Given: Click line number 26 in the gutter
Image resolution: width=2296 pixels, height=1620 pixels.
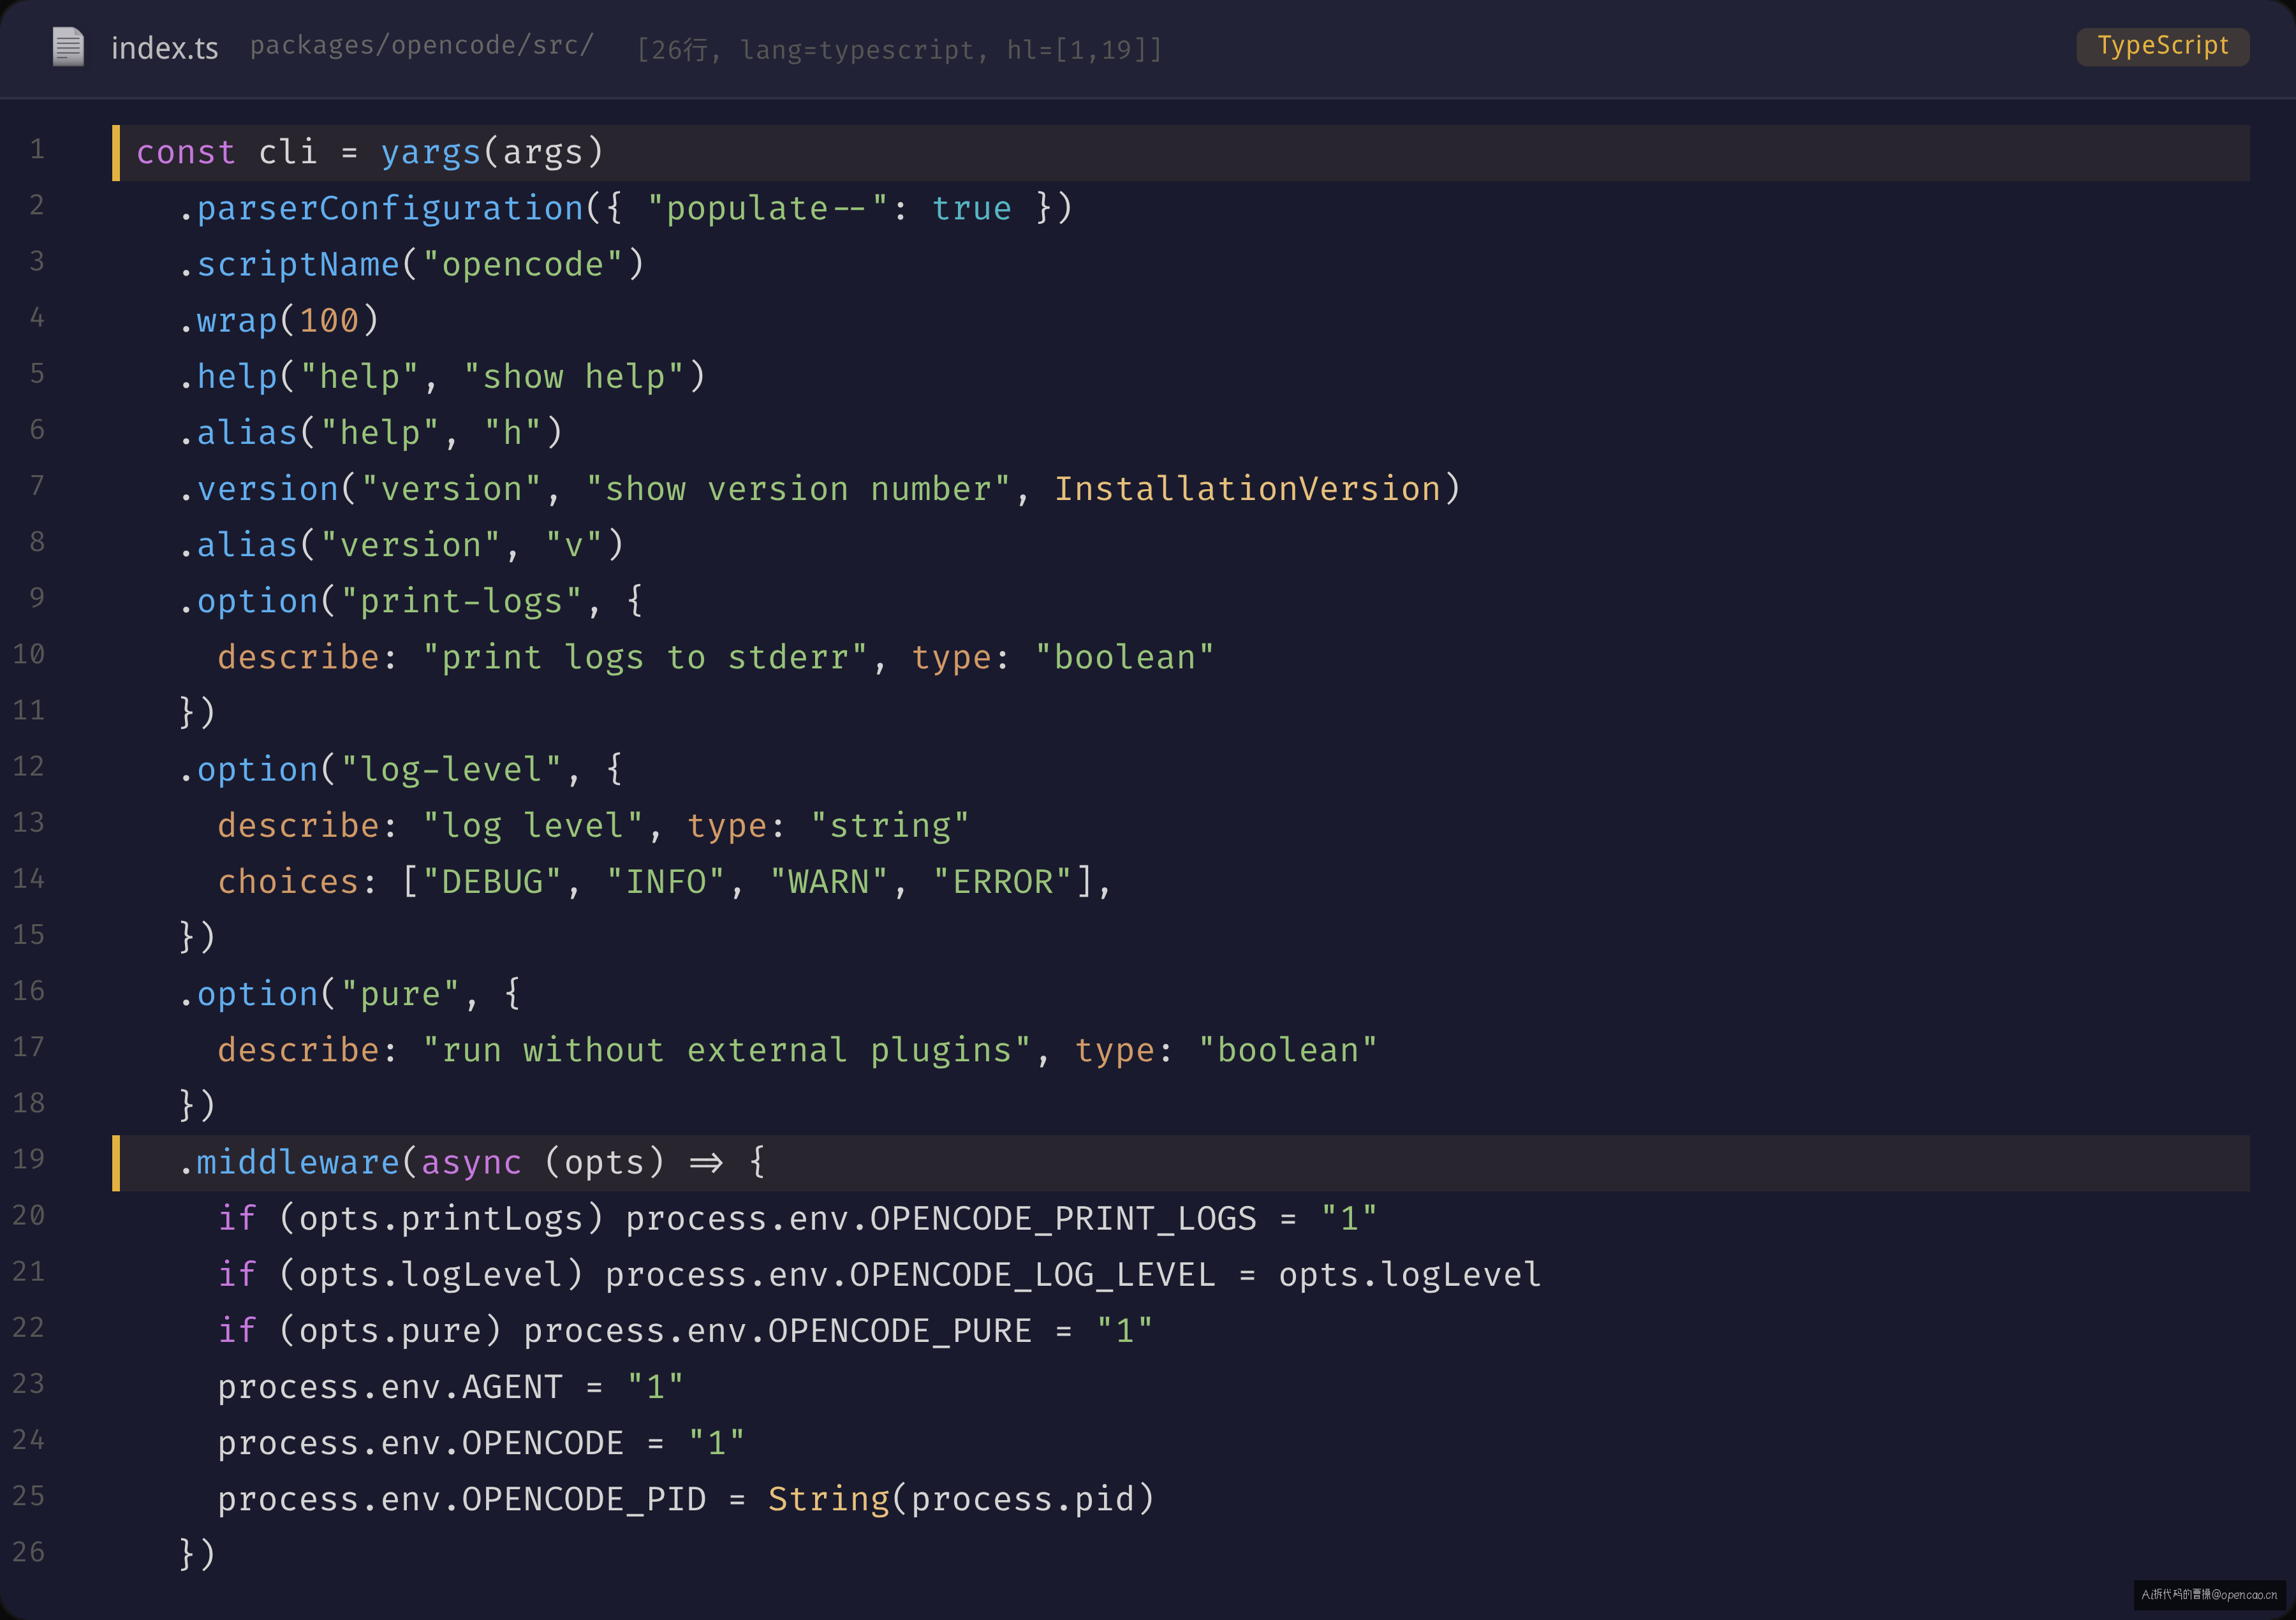Looking at the screenshot, I should 29,1553.
